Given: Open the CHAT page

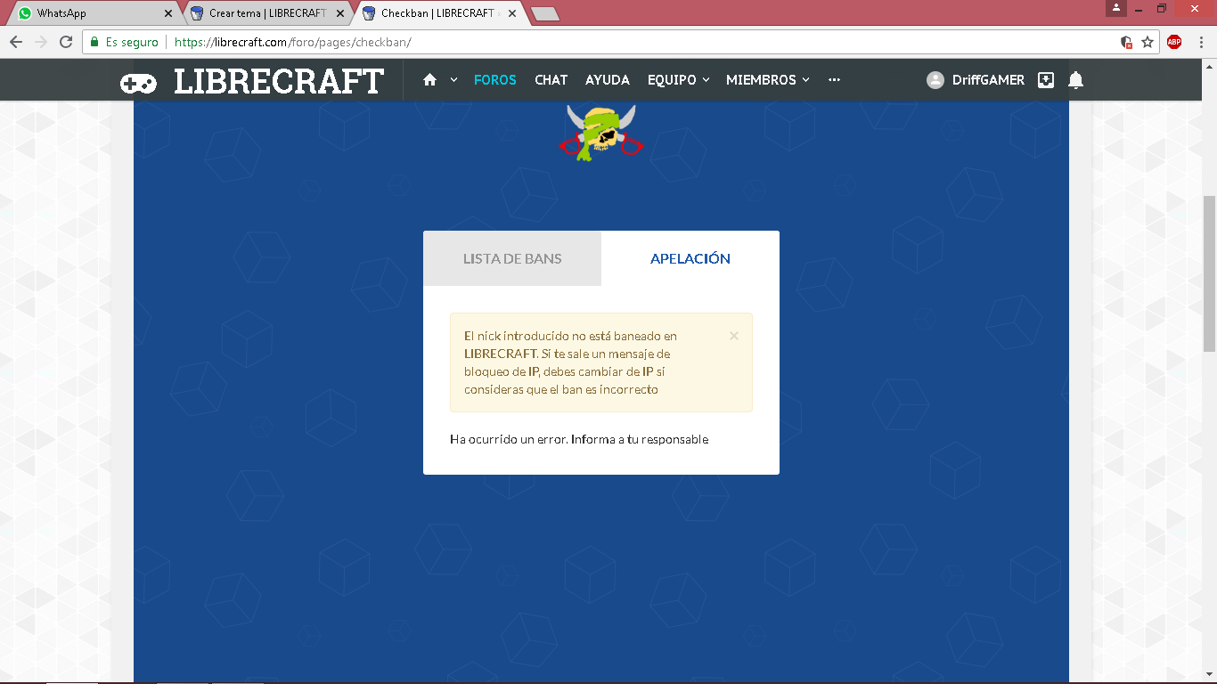Looking at the screenshot, I should (551, 79).
